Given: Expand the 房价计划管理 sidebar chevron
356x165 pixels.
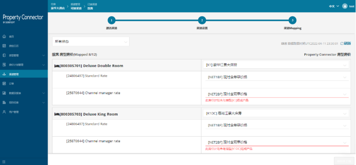Looking at the screenshot, I should coord(44,65).
